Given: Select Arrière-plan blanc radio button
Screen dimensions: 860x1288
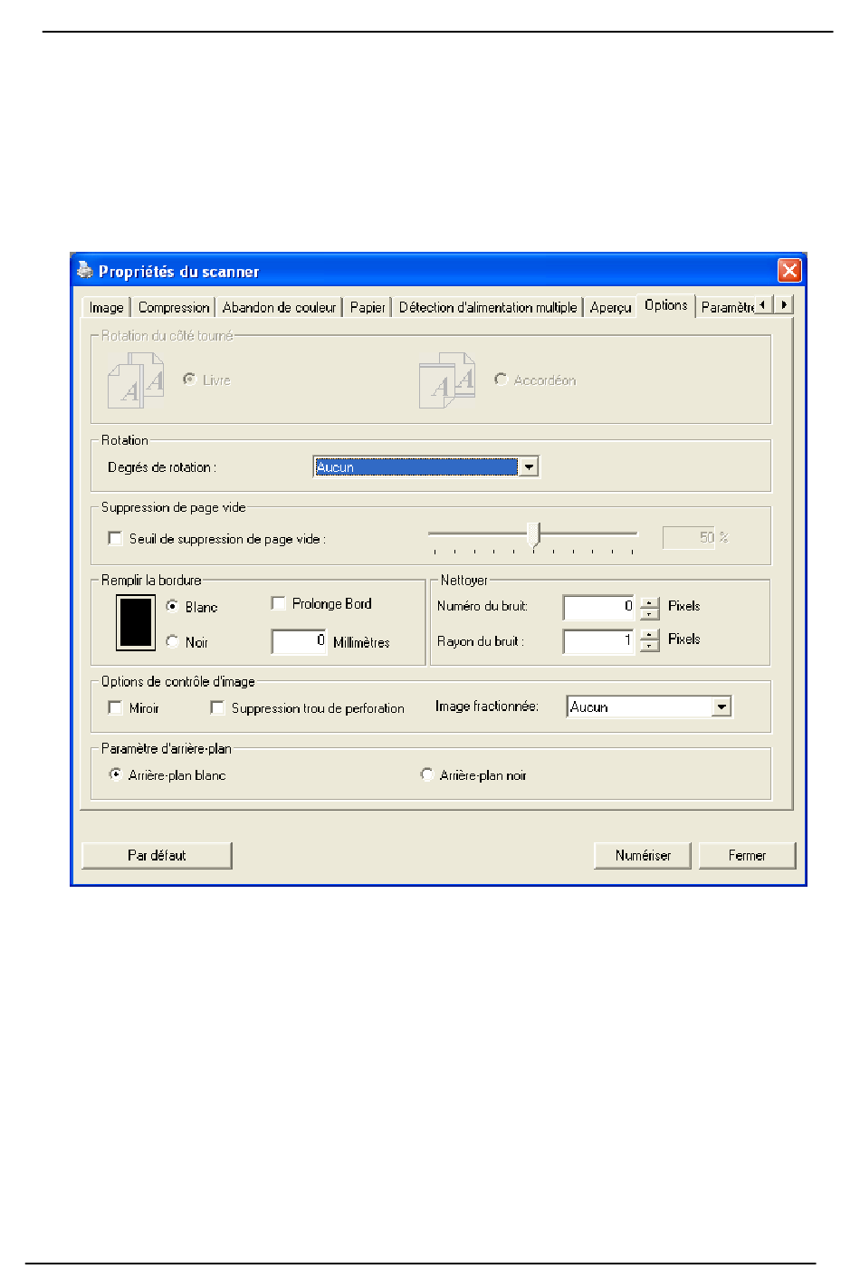Looking at the screenshot, I should click(x=115, y=774).
